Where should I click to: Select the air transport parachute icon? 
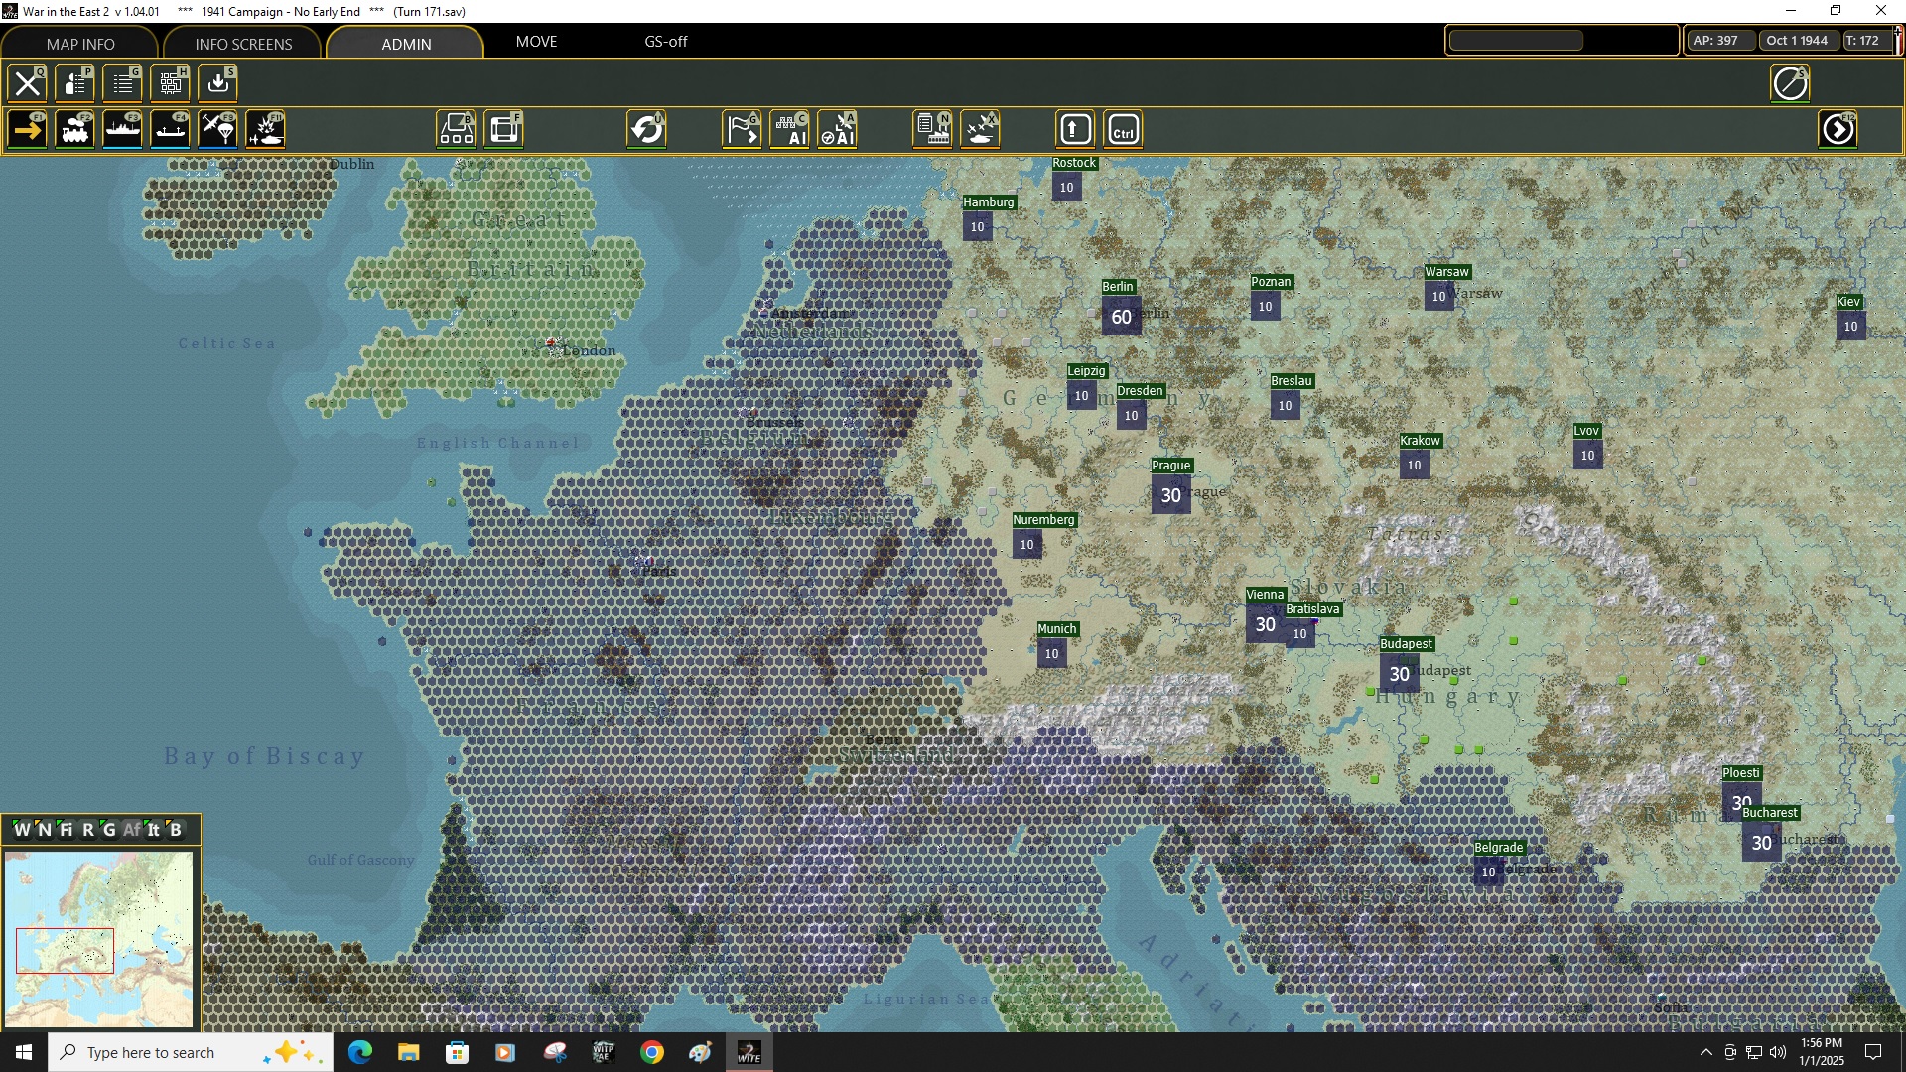click(217, 130)
